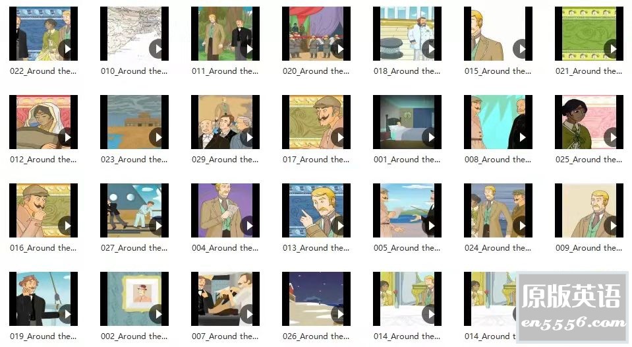This screenshot has height=347, width=632.
Task: Select the 012_Around the file label
Action: (43, 160)
